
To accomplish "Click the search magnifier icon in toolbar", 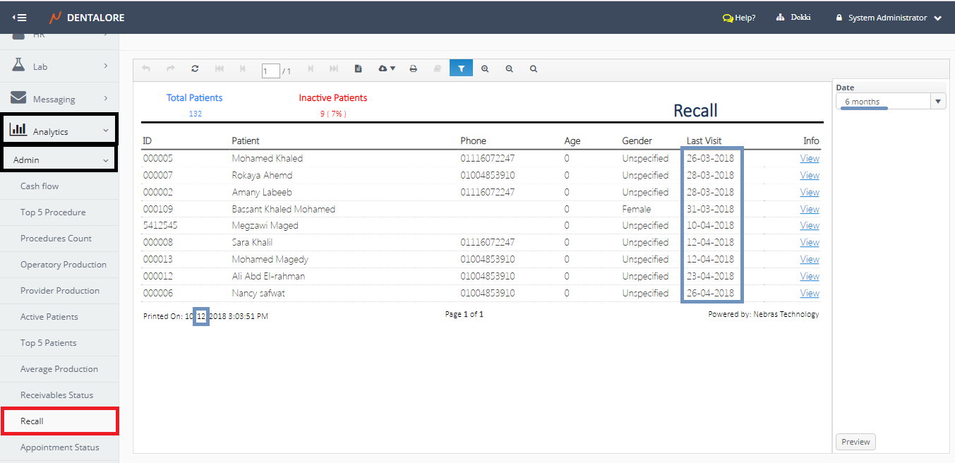I will click(534, 69).
